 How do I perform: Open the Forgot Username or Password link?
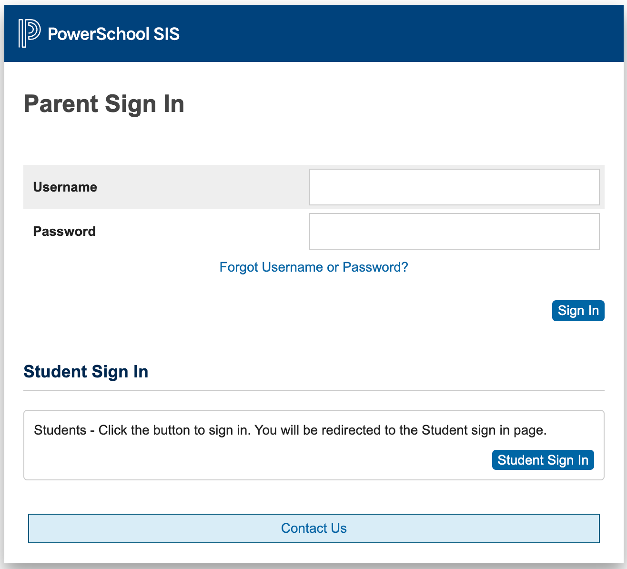[x=313, y=267]
